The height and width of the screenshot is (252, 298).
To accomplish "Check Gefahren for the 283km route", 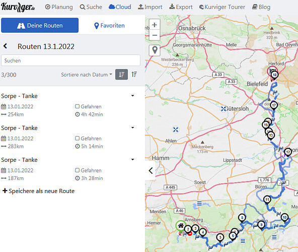I will pos(77,139).
